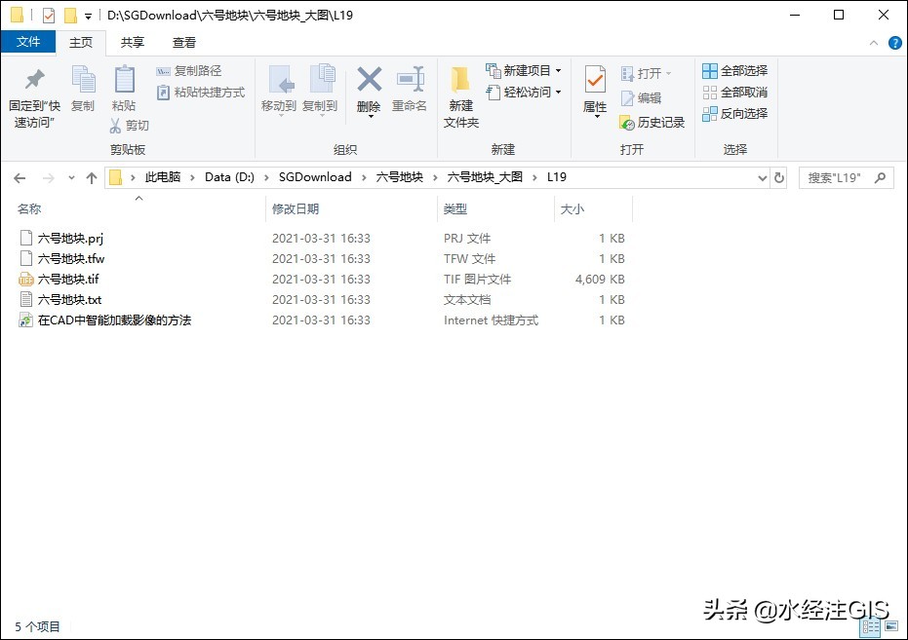This screenshot has width=908, height=640.
Task: Click 六号地块 breadcrumb in address path
Action: click(x=400, y=177)
